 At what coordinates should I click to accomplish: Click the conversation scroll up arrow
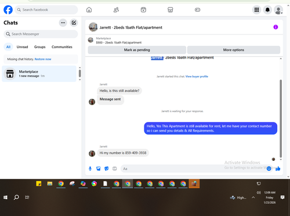(281, 59)
